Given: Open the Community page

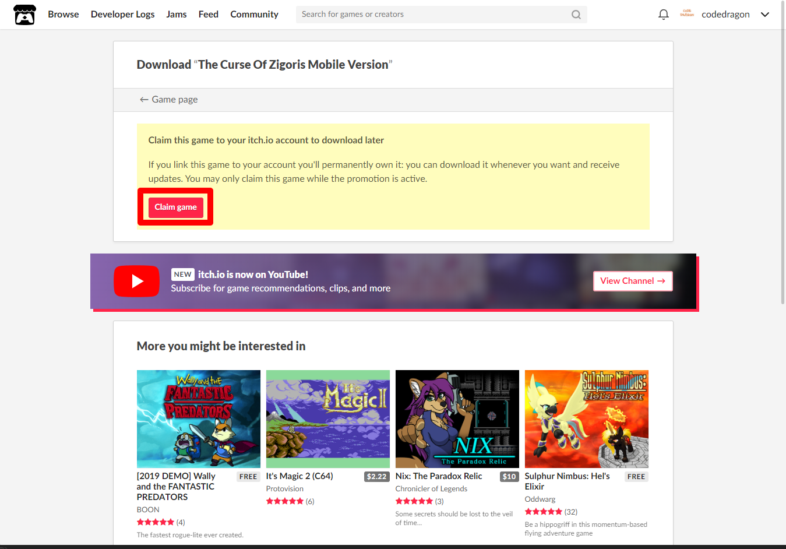Looking at the screenshot, I should coord(254,15).
